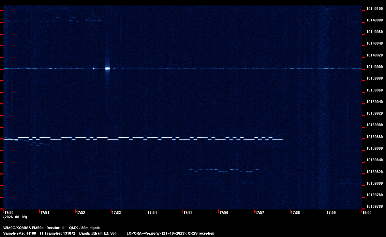Click the Sample rate: 44100 text
This screenshot has width=386, height=237.
[x=19, y=233]
